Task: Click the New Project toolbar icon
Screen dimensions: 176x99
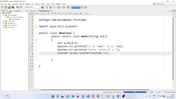Action: click(6, 7)
